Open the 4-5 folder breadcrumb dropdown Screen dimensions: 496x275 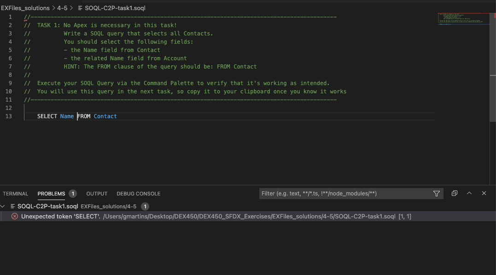tap(62, 8)
